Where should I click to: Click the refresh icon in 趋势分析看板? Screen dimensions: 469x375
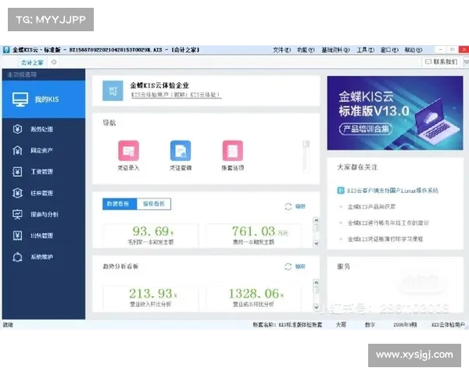[288, 266]
